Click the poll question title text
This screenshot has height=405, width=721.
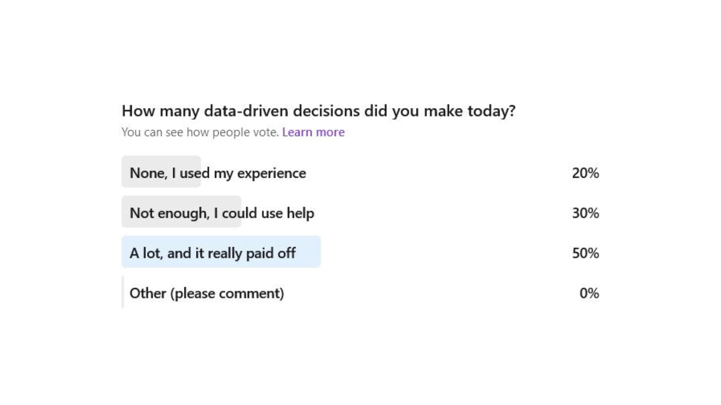(x=319, y=111)
